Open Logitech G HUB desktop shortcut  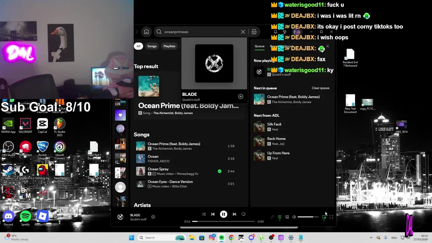[25, 173]
